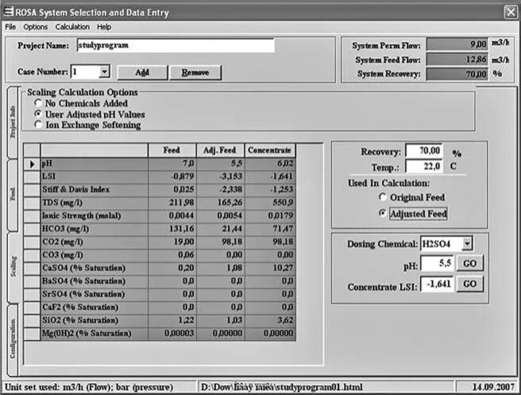Viewport: 521px width, 395px height.
Task: Select No Chemicals Added option
Action: pyautogui.click(x=38, y=103)
